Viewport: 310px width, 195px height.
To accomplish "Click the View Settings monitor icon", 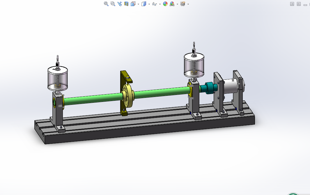I will [183, 4].
